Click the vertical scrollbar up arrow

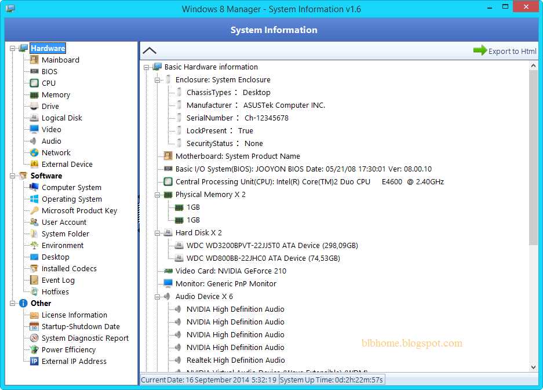click(533, 65)
